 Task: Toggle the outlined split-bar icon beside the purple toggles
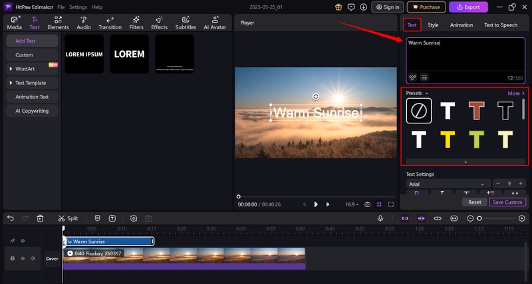click(438, 218)
